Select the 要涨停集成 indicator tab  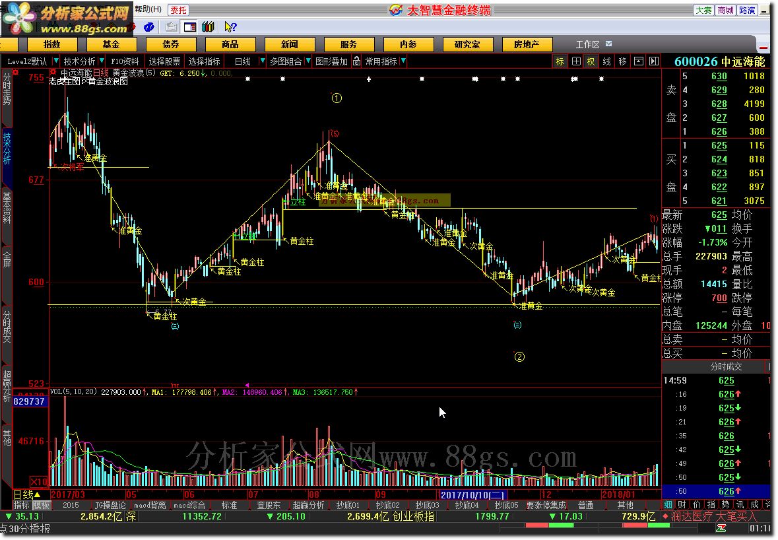(546, 505)
